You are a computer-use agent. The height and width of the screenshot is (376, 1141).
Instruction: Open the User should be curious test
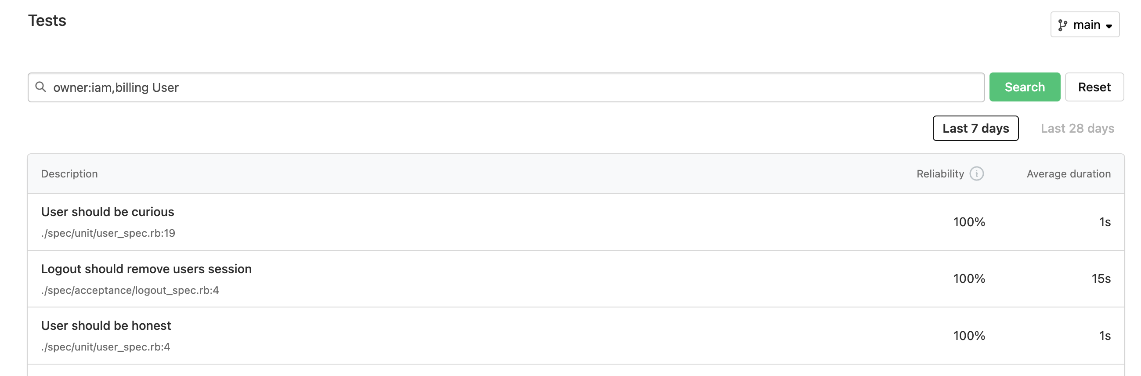pos(108,212)
